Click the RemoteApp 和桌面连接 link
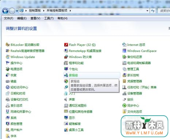 pyautogui.click(x=85, y=51)
